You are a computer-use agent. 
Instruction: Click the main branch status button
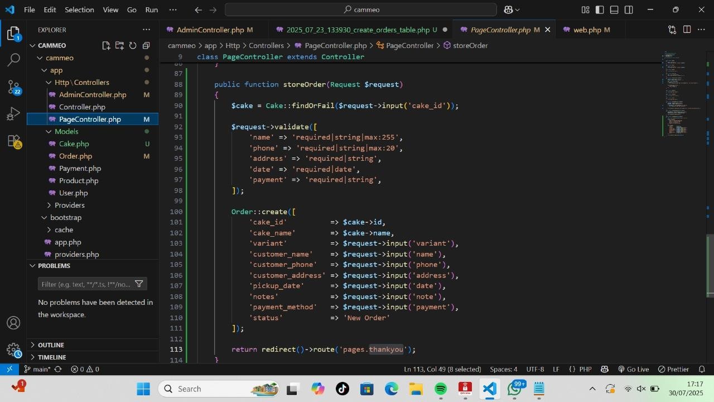click(x=37, y=369)
